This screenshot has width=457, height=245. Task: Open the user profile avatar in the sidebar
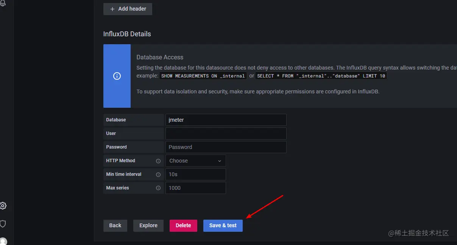(3, 241)
